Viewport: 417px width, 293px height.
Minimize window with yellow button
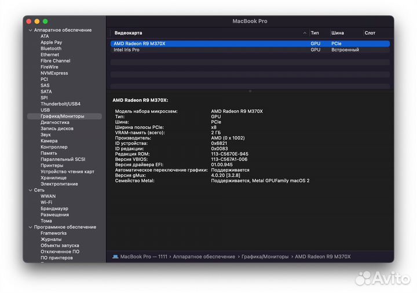coord(37,21)
